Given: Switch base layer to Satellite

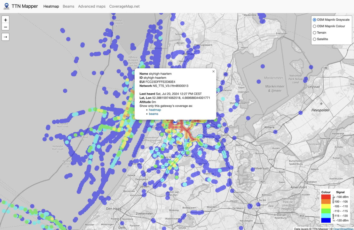Looking at the screenshot, I should pyautogui.click(x=314, y=39).
